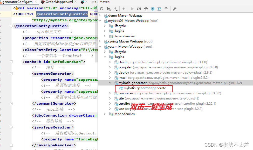Collapse Plugins under yzssm
Image resolution: width=253 pixels, height=150 pixels.
pyautogui.click(x=105, y=57)
